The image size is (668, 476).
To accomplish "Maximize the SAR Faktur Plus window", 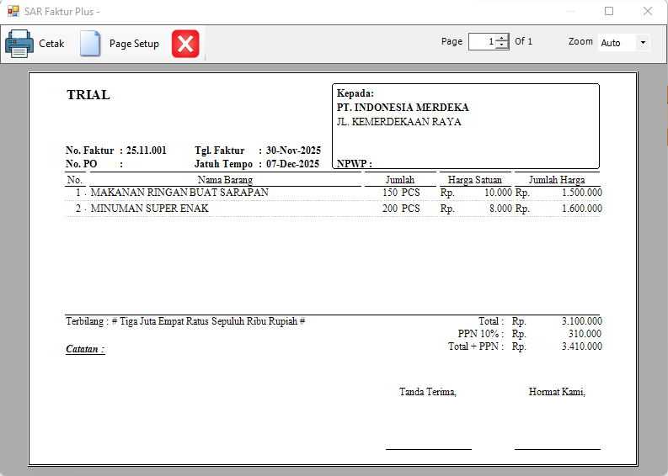I will pyautogui.click(x=609, y=12).
